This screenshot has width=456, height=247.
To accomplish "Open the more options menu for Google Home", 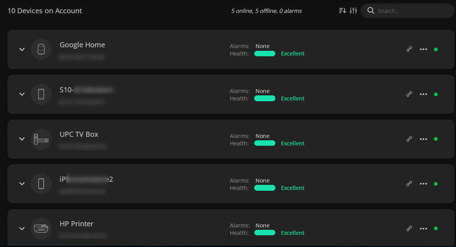I will pos(423,49).
